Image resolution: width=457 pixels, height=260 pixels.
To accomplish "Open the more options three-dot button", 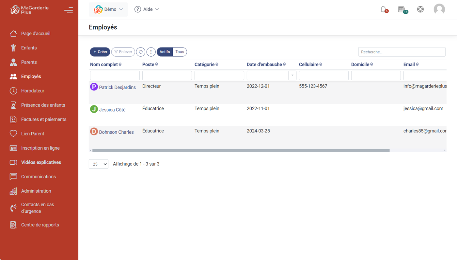I will pos(151,52).
